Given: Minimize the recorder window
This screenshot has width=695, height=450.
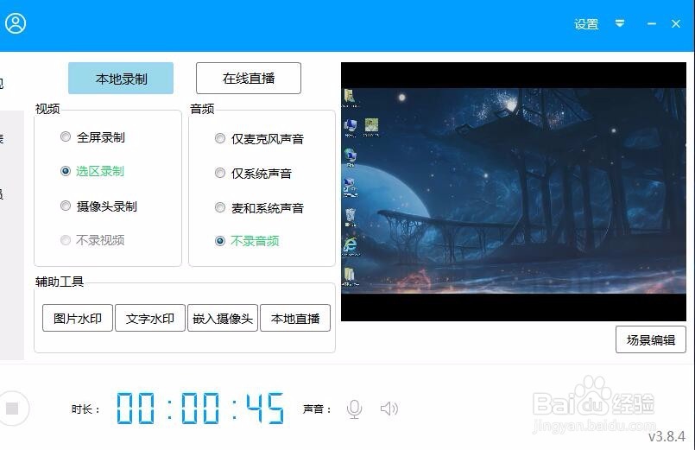Looking at the screenshot, I should [651, 23].
